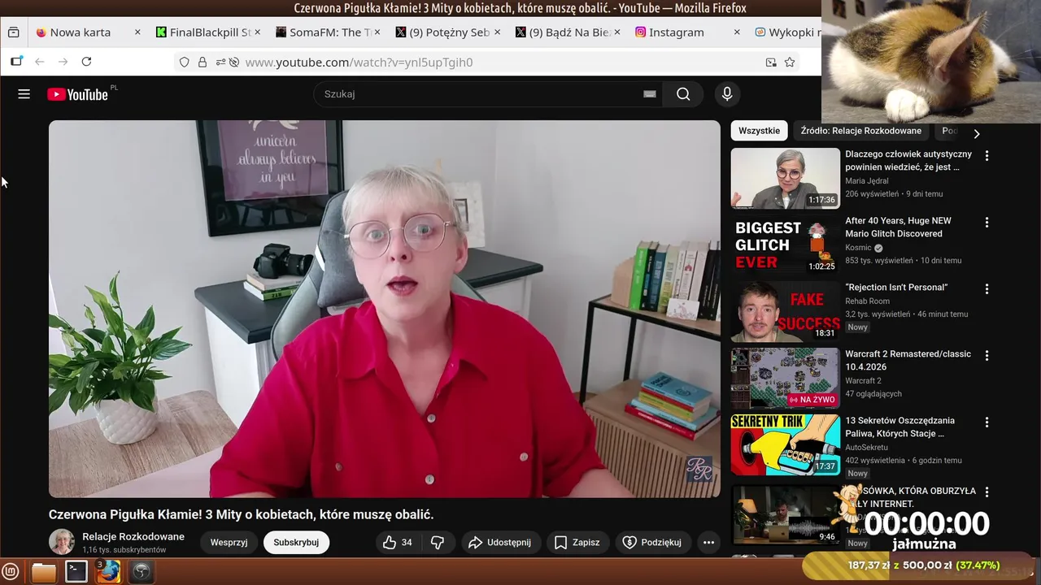Screen dimensions: 1041x585
Task: Open the file manager from the taskbar
Action: click(x=44, y=572)
